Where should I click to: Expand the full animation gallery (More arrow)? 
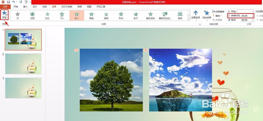pos(189,19)
